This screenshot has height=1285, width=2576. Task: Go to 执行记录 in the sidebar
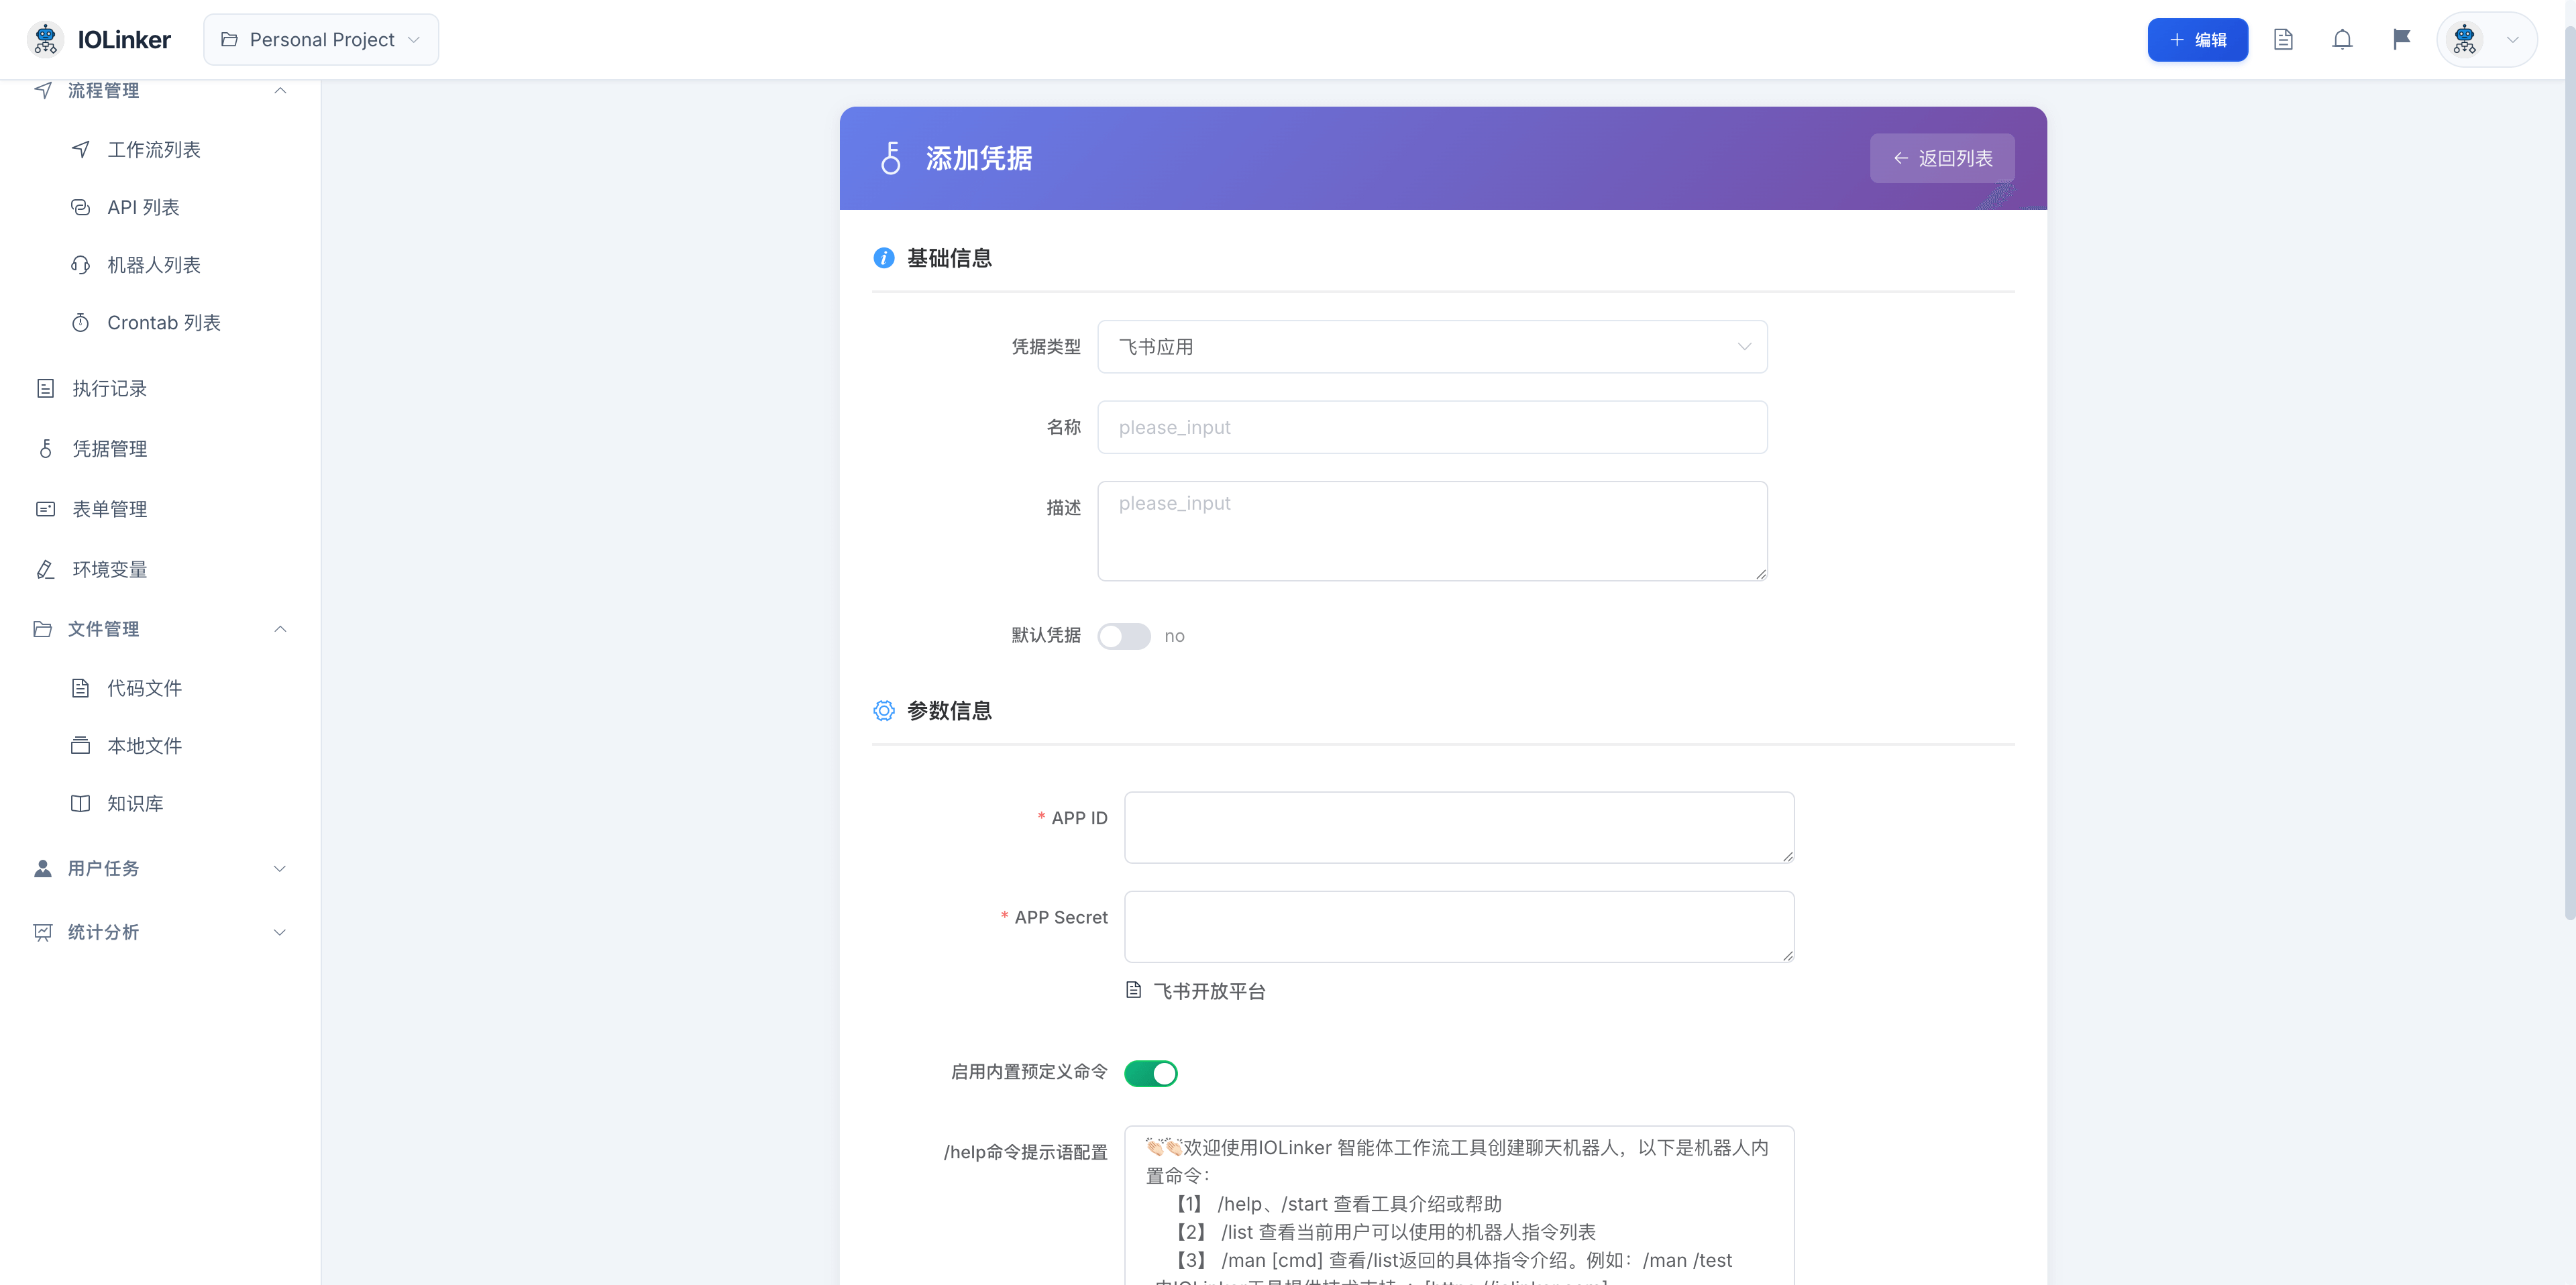coord(110,388)
